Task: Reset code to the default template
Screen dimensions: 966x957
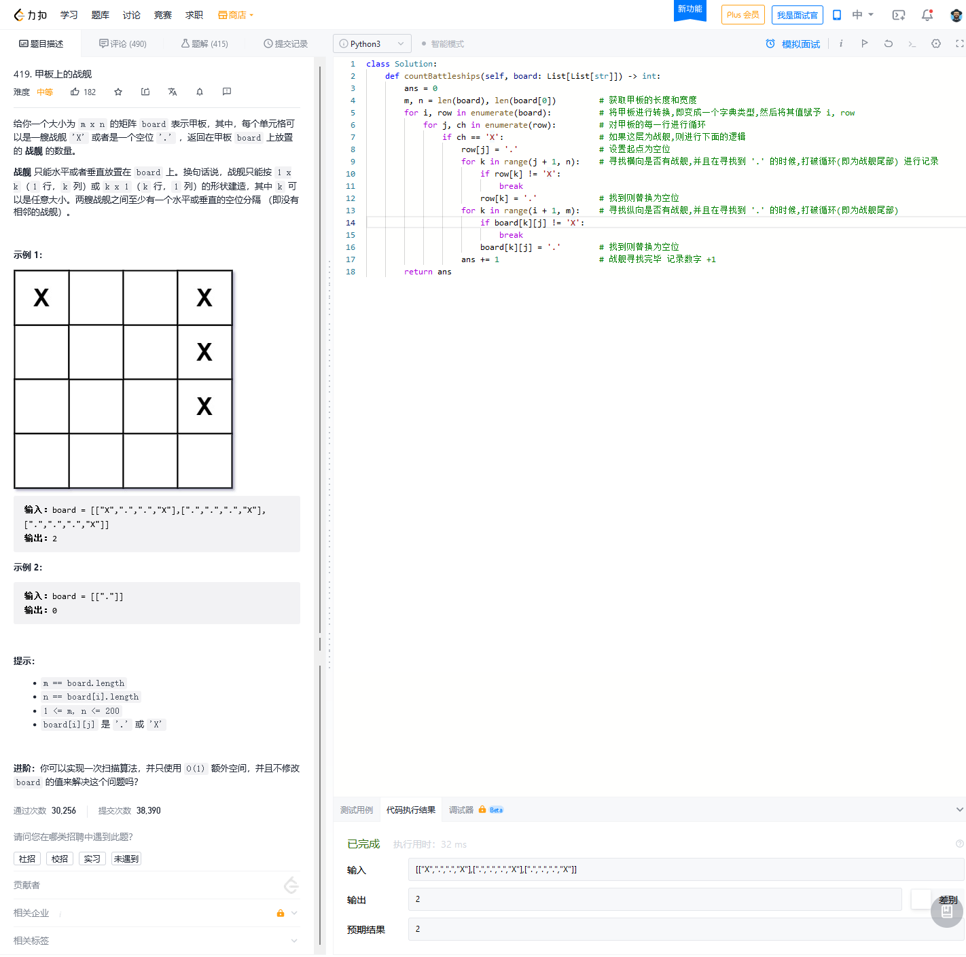Action: [x=889, y=43]
